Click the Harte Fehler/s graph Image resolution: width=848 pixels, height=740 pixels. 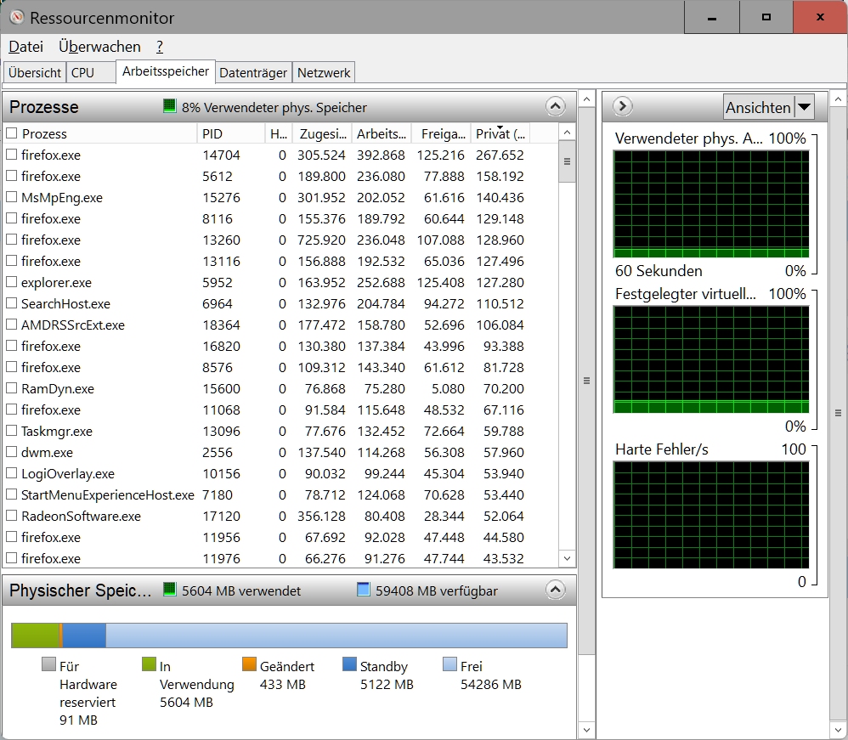pyautogui.click(x=711, y=515)
